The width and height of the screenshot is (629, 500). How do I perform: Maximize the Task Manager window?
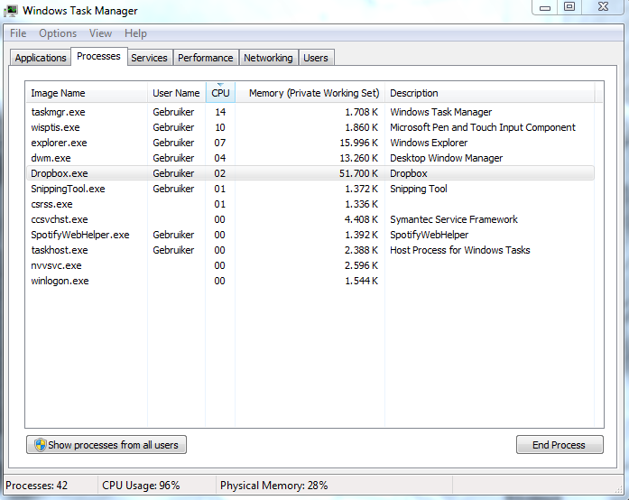569,7
